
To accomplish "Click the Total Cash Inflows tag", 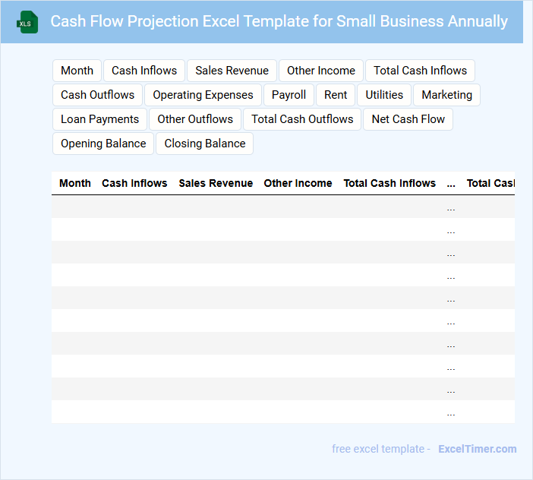I will pos(420,71).
